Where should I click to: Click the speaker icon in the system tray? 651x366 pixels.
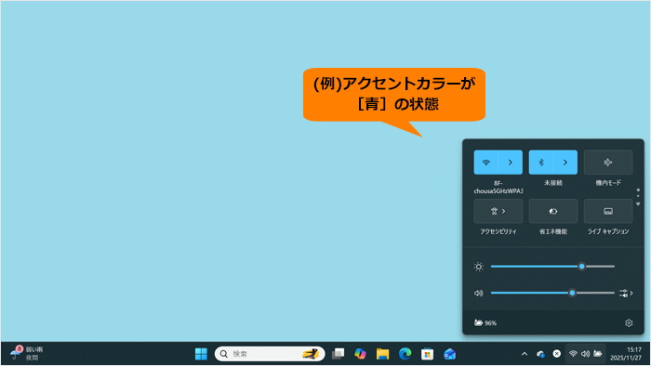[585, 354]
